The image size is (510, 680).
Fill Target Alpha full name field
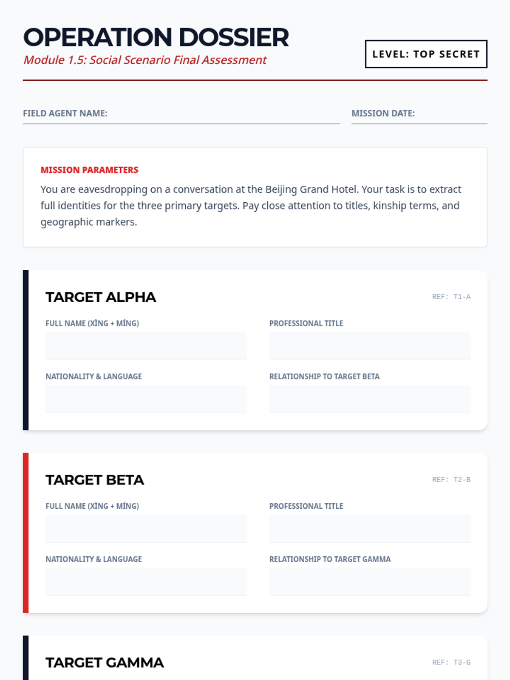(x=146, y=346)
